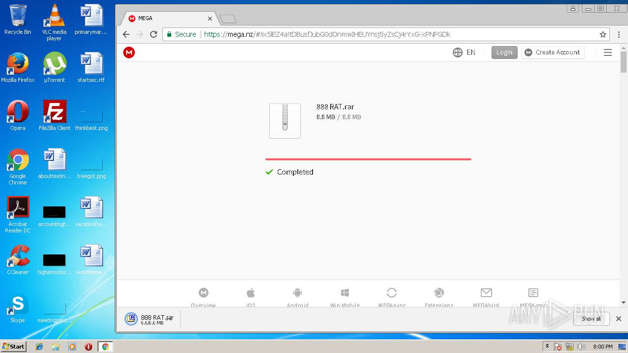
Task: Click the Completed checkmark icon
Action: (x=269, y=172)
